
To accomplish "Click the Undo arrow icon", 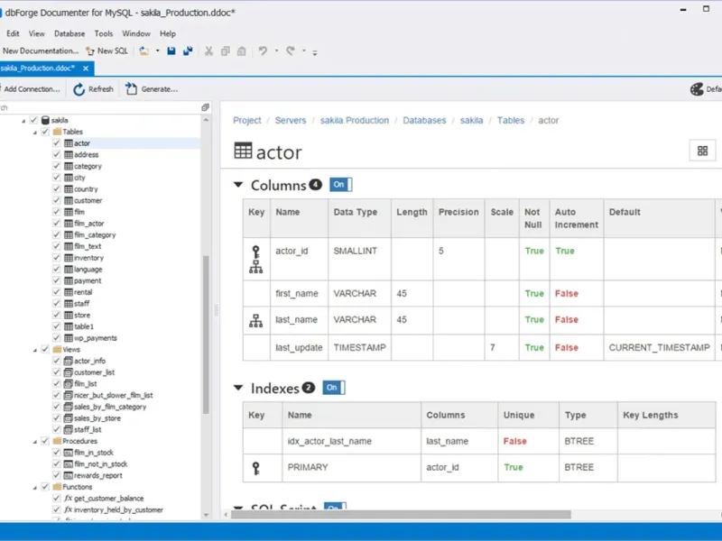I will pyautogui.click(x=263, y=51).
